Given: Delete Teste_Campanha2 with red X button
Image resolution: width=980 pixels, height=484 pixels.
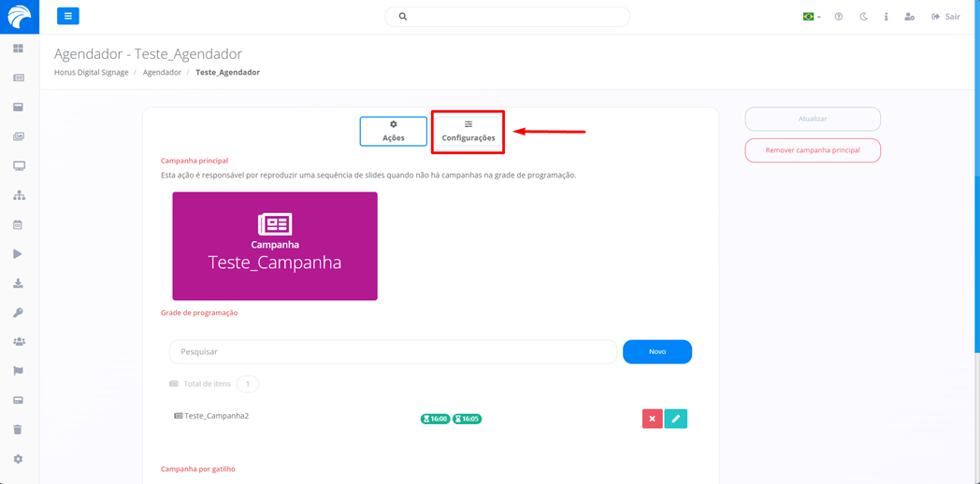Looking at the screenshot, I should [x=652, y=419].
